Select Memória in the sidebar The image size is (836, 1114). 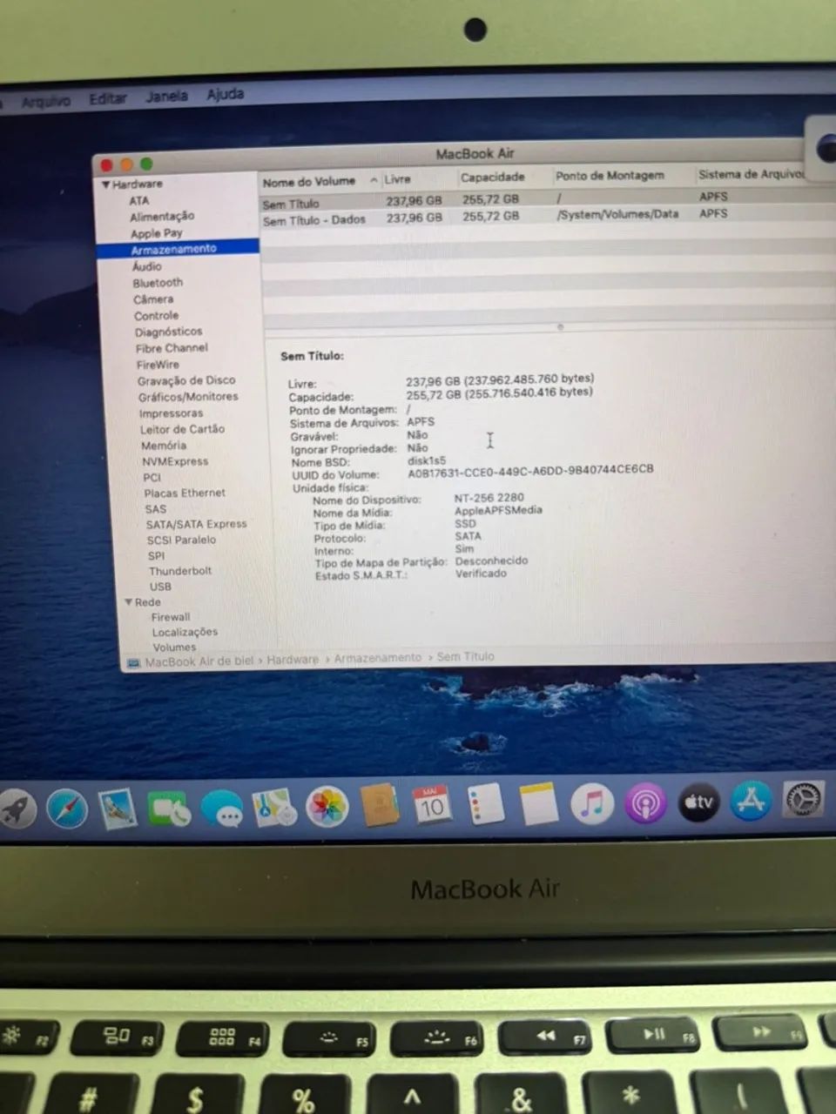164,446
